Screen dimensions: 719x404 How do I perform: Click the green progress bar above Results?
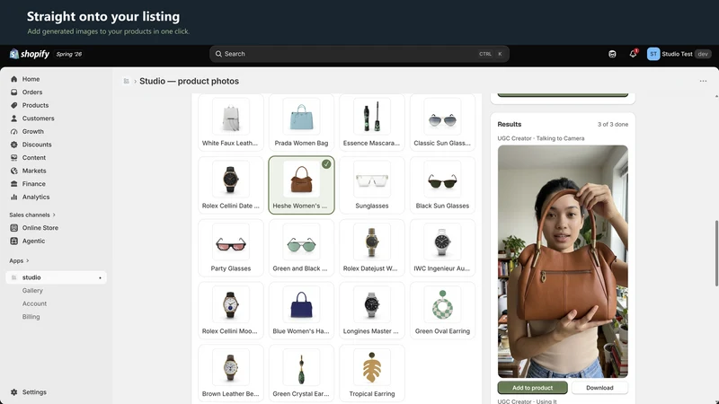tap(563, 95)
